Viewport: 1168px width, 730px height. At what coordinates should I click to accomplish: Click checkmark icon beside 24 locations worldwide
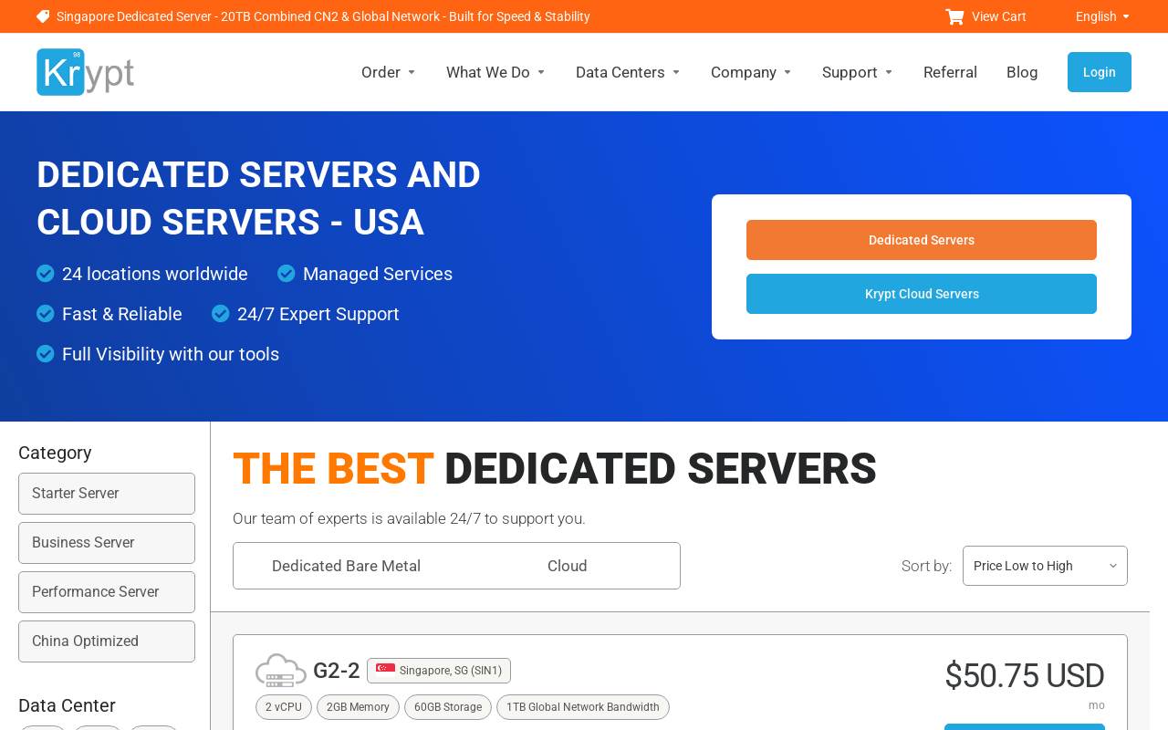pos(46,274)
